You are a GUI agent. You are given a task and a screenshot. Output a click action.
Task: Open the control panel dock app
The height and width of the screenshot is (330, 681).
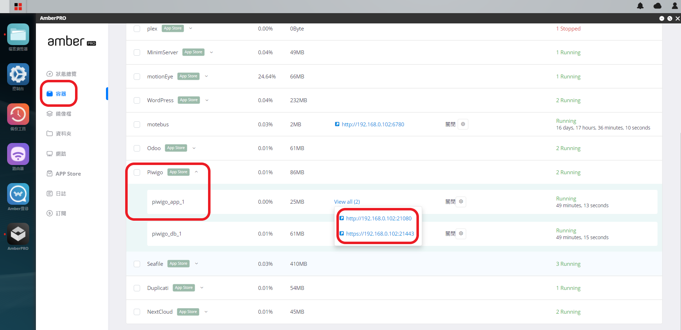(18, 74)
